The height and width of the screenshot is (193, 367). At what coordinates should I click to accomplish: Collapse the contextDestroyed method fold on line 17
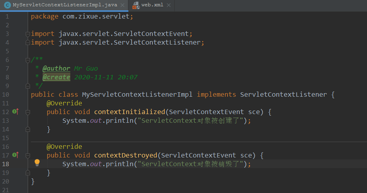(28, 156)
